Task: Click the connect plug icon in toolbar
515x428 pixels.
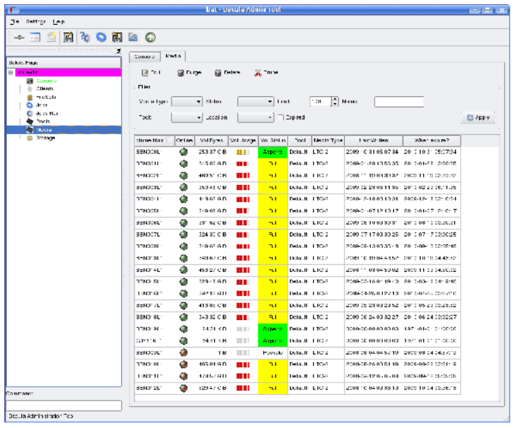Action: (19, 38)
